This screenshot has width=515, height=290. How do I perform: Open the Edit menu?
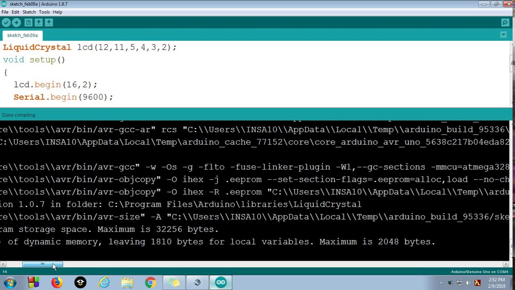pos(15,12)
